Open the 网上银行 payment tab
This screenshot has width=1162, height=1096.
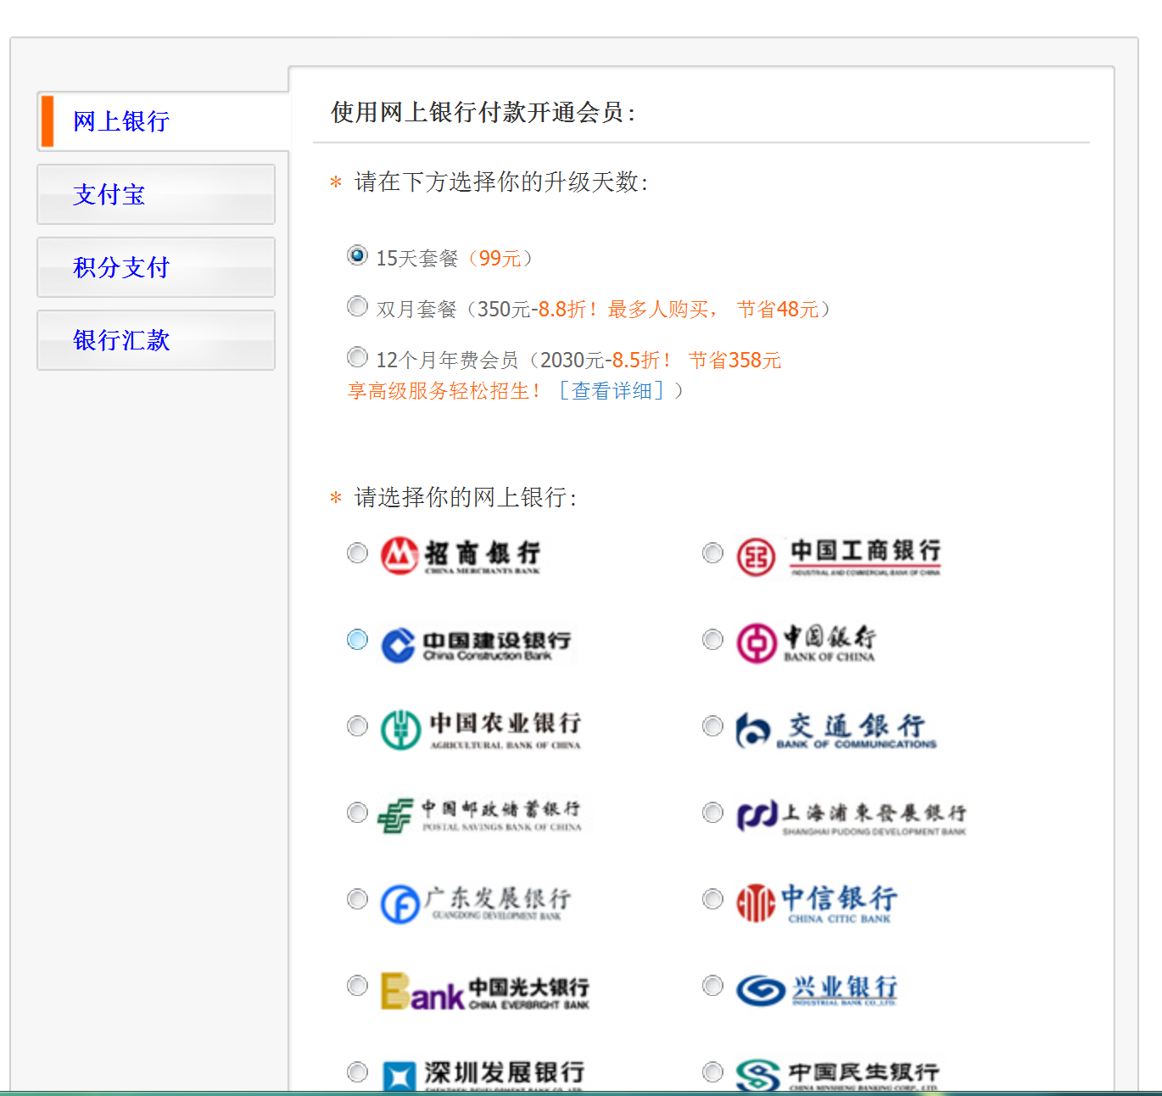[x=163, y=121]
